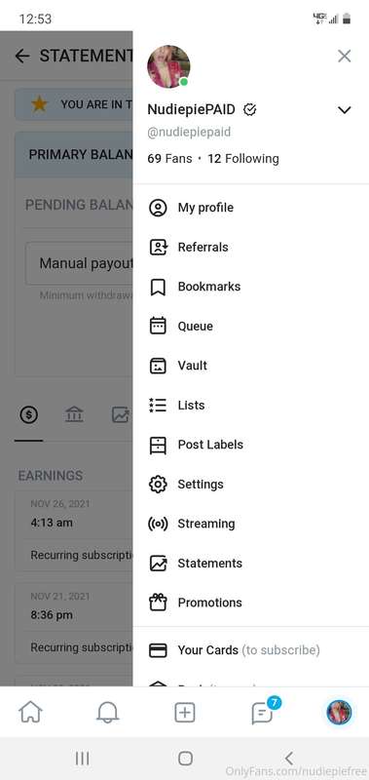Tap the 69 Fans link
The image size is (369, 780).
coord(169,159)
